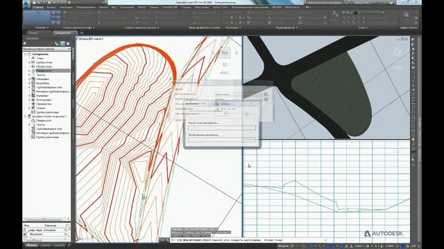Viewport: 444px width, 249px height.
Task: Click the command line input at the bottom
Action: [x=249, y=240]
